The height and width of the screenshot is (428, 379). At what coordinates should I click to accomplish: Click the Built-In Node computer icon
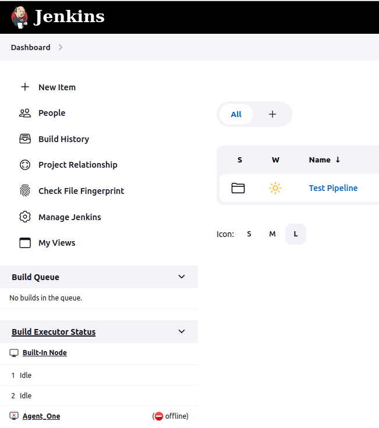coord(14,353)
